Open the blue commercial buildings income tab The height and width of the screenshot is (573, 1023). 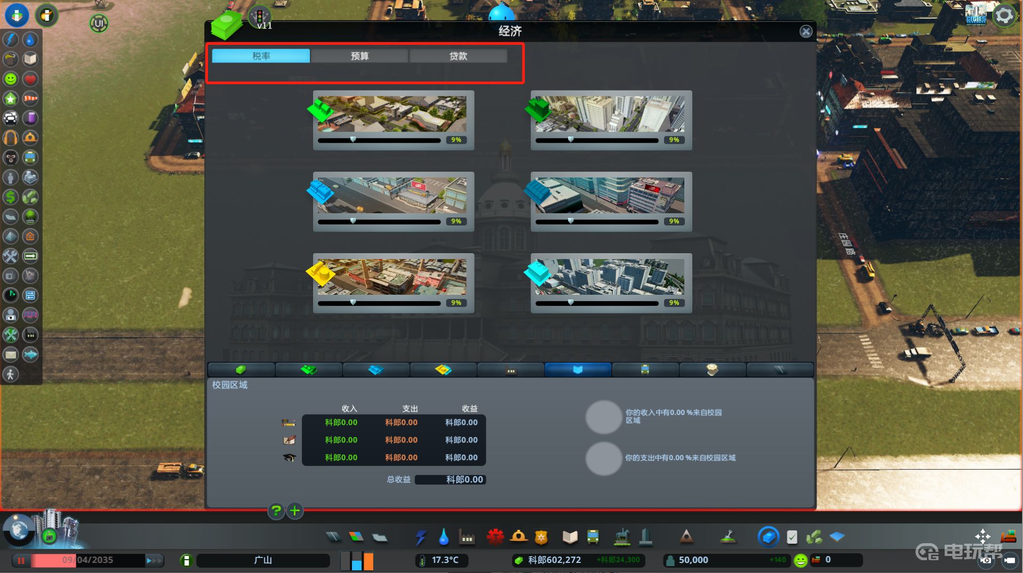click(376, 369)
